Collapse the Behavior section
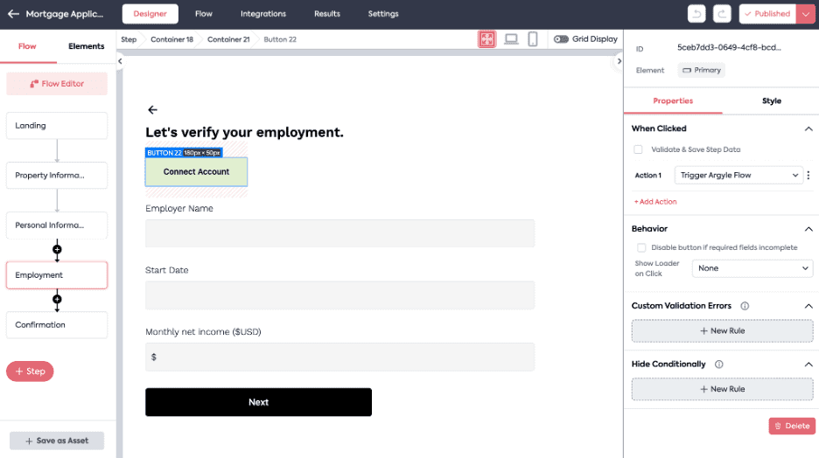This screenshot has height=458, width=819. click(808, 229)
